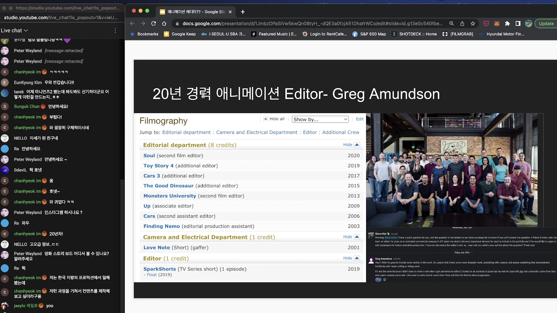Open the Cars 3 film link
Image resolution: width=557 pixels, height=313 pixels.
(152, 176)
